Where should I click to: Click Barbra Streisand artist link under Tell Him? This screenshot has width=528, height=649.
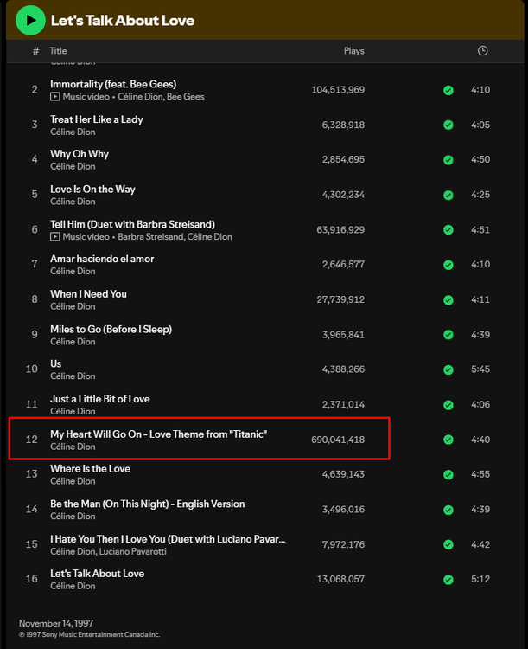click(x=150, y=237)
